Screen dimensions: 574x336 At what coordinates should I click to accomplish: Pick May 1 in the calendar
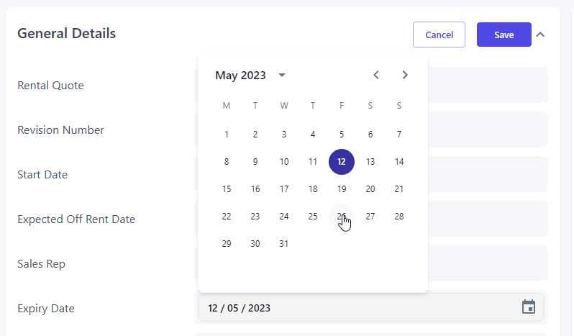pyautogui.click(x=227, y=135)
